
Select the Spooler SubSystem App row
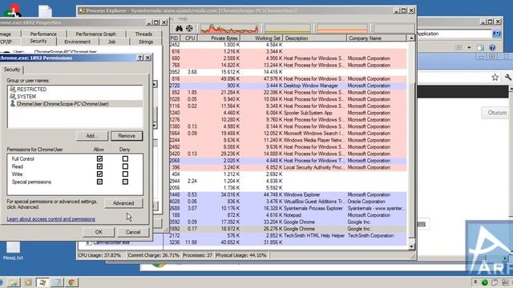click(x=288, y=113)
